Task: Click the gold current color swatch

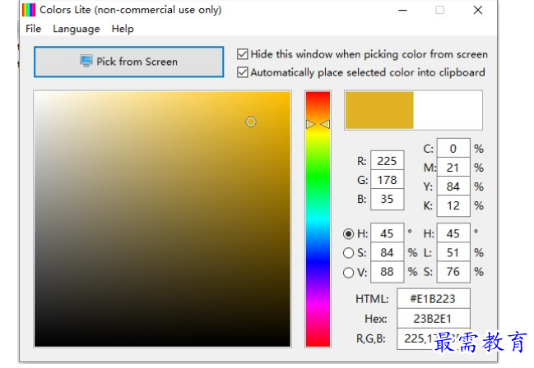Action: (379, 110)
